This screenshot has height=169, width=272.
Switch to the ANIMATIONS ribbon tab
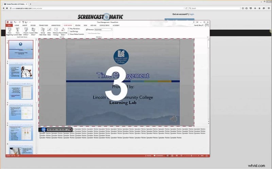pyautogui.click(x=56, y=25)
